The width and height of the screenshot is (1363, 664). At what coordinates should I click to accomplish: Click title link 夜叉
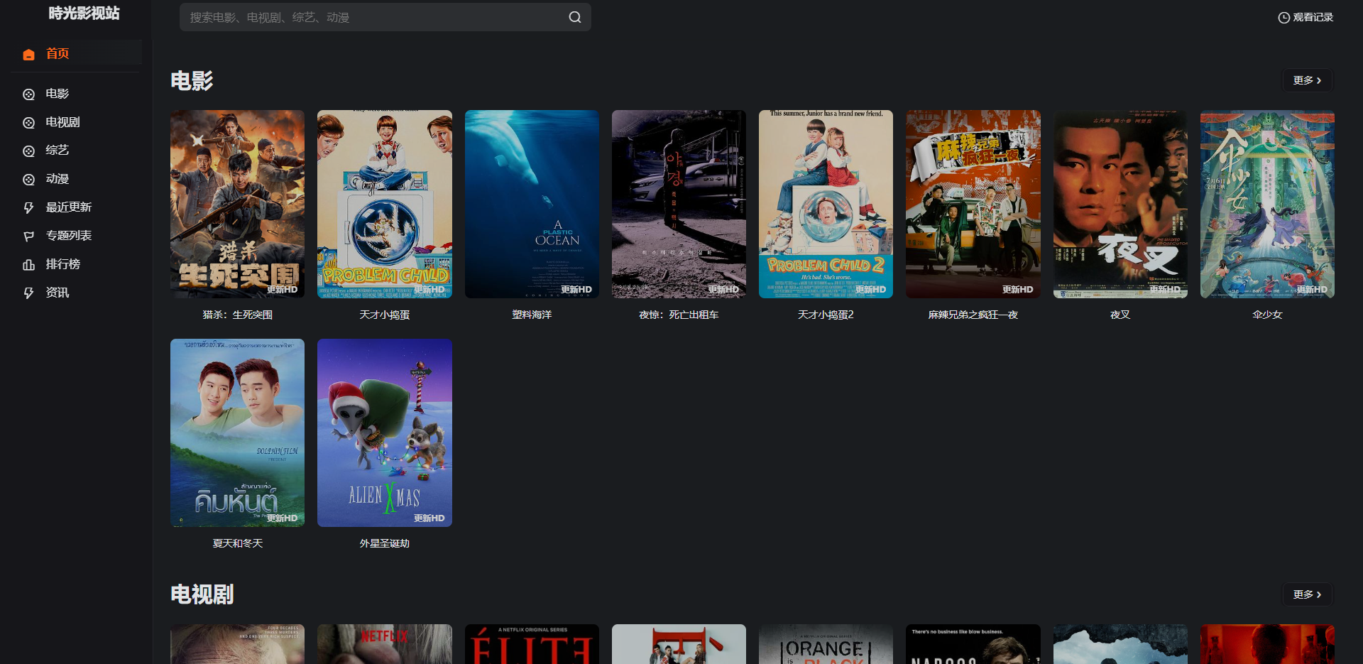[1120, 315]
